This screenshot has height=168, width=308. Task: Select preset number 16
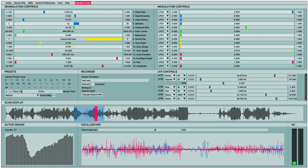29,84
